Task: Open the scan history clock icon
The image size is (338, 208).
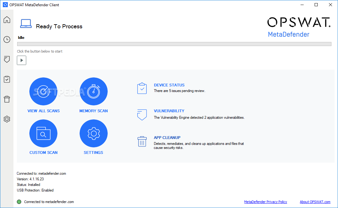Action: [7, 39]
